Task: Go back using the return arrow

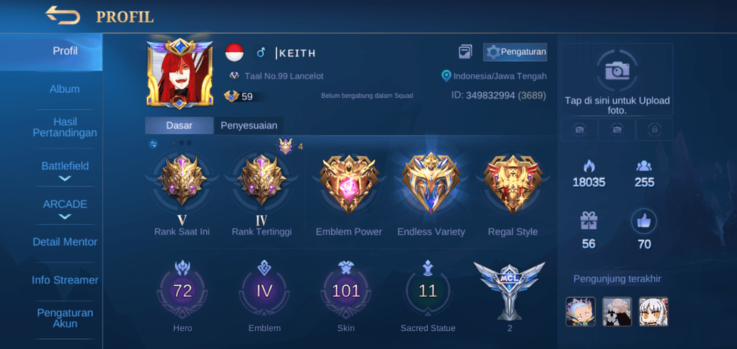Action: [63, 16]
